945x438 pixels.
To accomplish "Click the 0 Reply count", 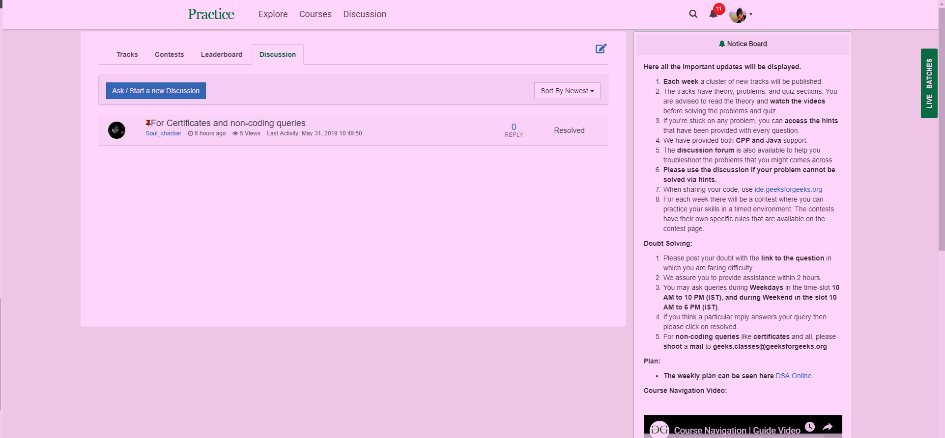I will [514, 130].
